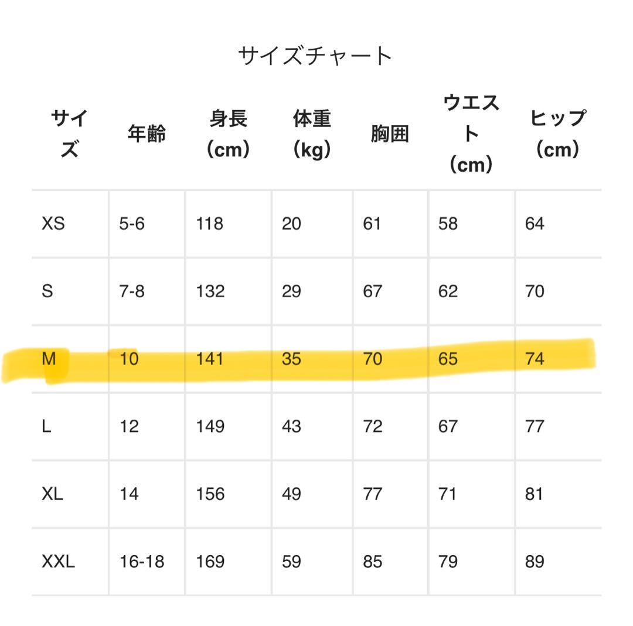Select the highlighted M size label
This screenshot has height=626, width=633.
49,359
